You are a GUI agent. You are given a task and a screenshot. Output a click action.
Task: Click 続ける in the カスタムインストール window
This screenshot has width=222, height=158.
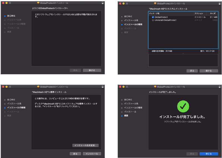(x=209, y=71)
